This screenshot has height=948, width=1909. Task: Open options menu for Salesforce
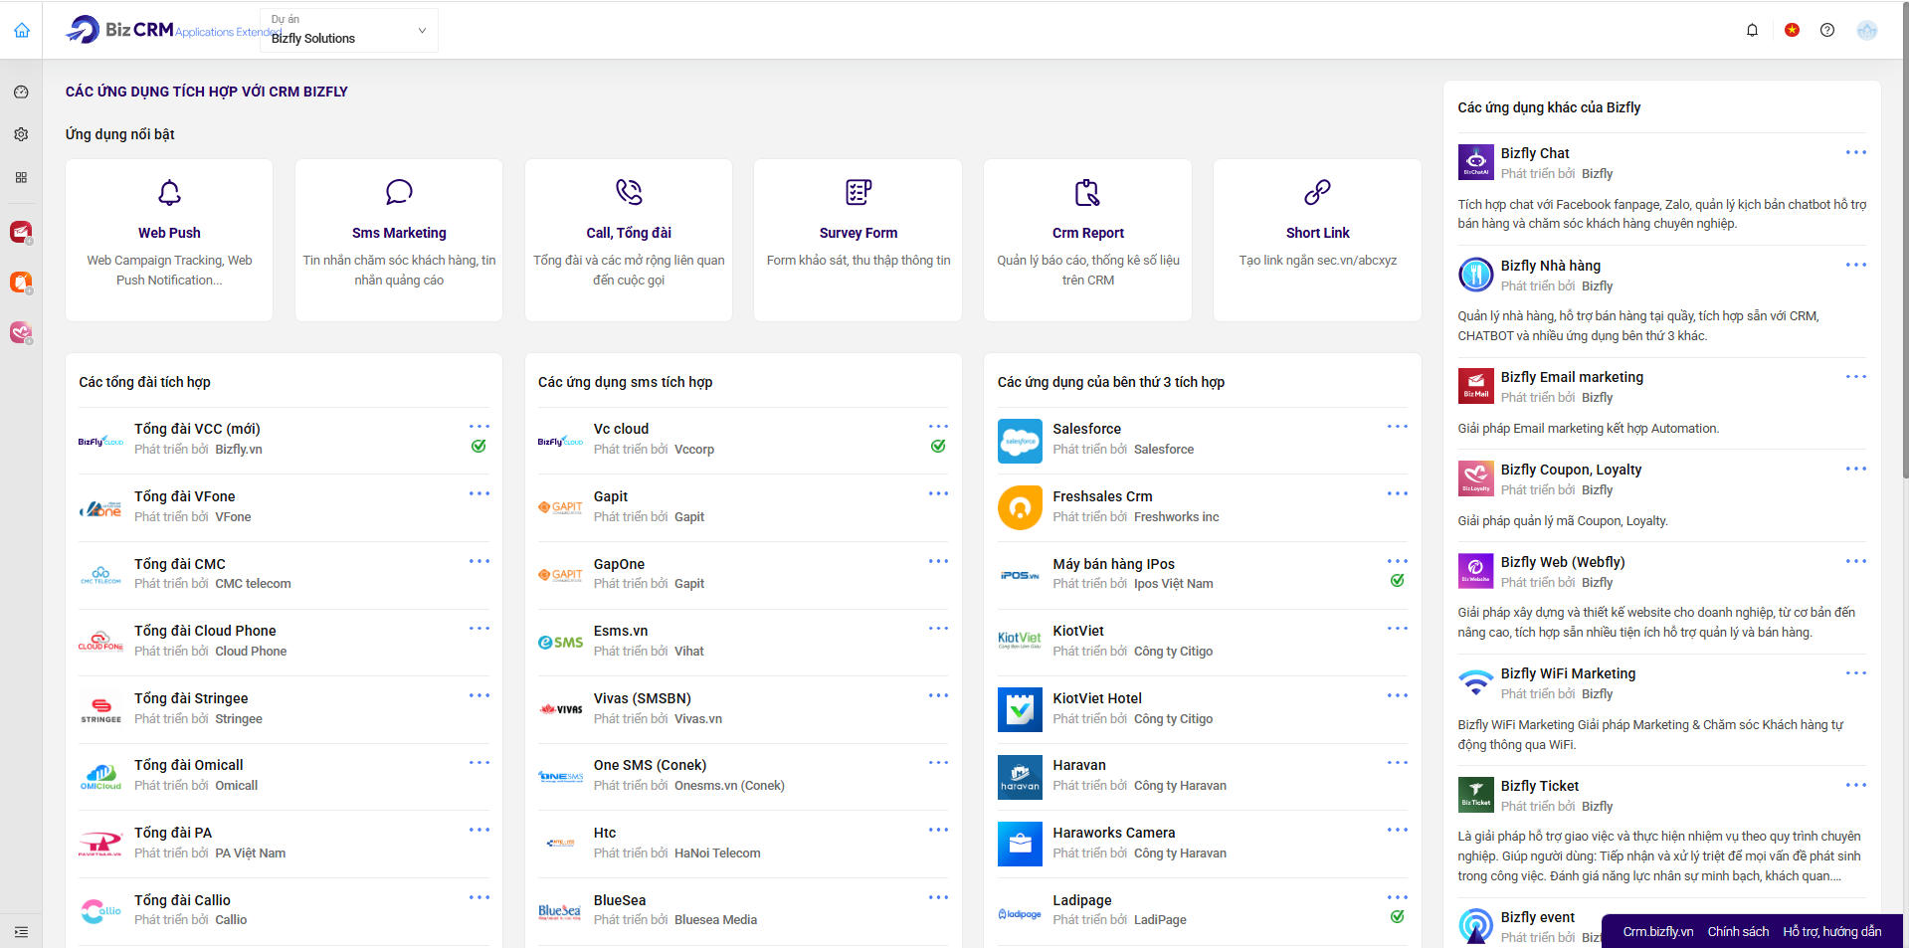point(1398,427)
